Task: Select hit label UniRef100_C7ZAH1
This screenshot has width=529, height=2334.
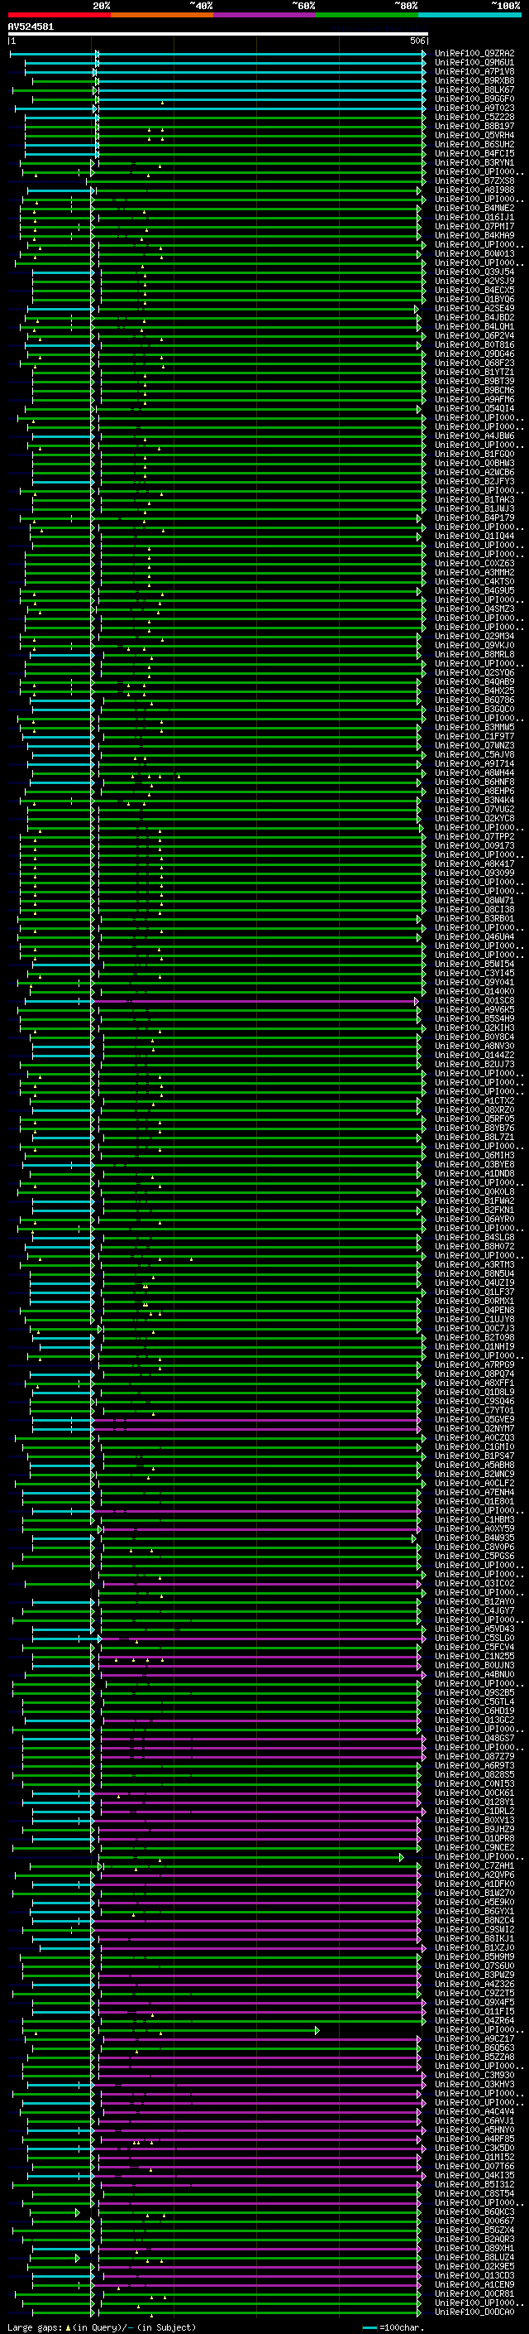Action: tap(474, 1865)
